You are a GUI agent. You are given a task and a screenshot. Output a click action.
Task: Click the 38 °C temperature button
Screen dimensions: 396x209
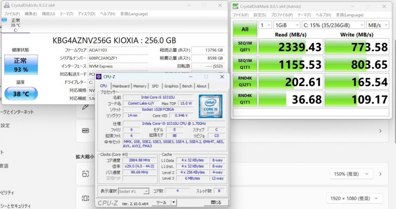(21, 94)
